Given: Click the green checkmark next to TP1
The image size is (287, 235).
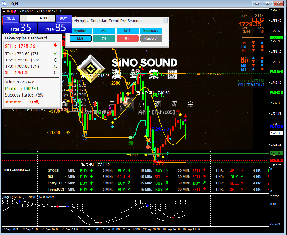Looking at the screenshot, I should point(56,53).
